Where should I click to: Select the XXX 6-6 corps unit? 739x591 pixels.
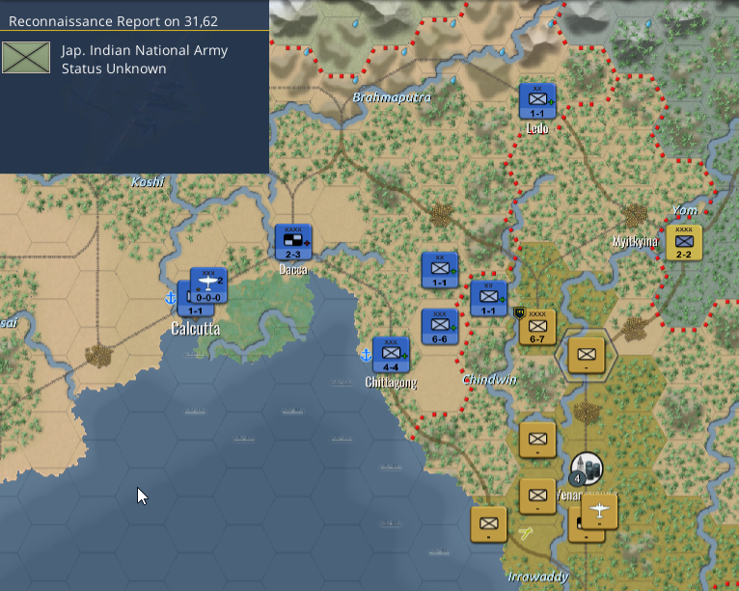[x=440, y=326]
